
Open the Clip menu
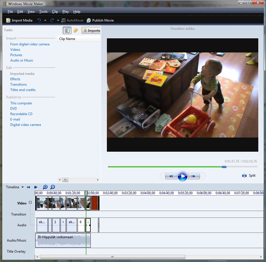coord(55,12)
